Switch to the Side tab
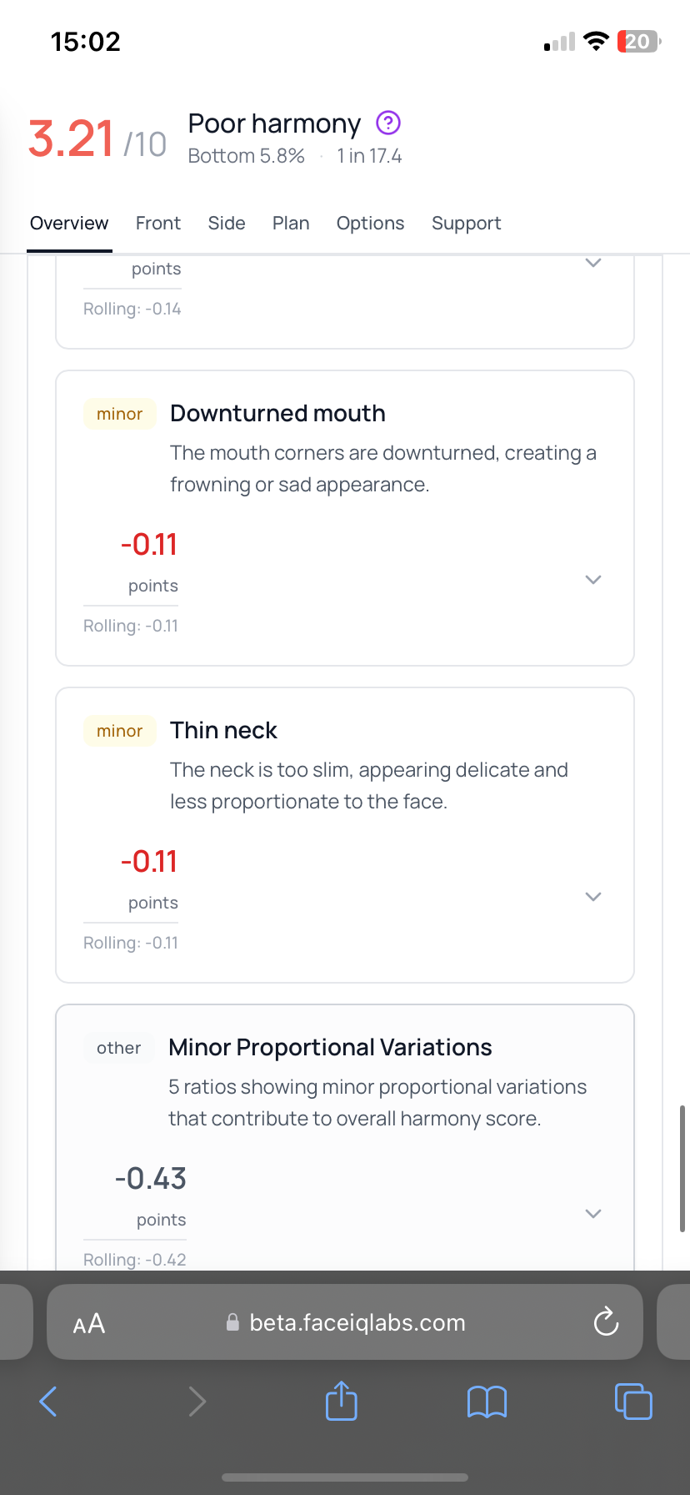 [227, 224]
